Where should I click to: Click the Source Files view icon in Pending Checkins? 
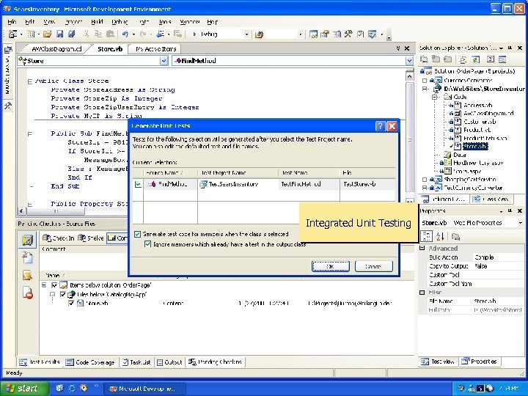coord(28,240)
